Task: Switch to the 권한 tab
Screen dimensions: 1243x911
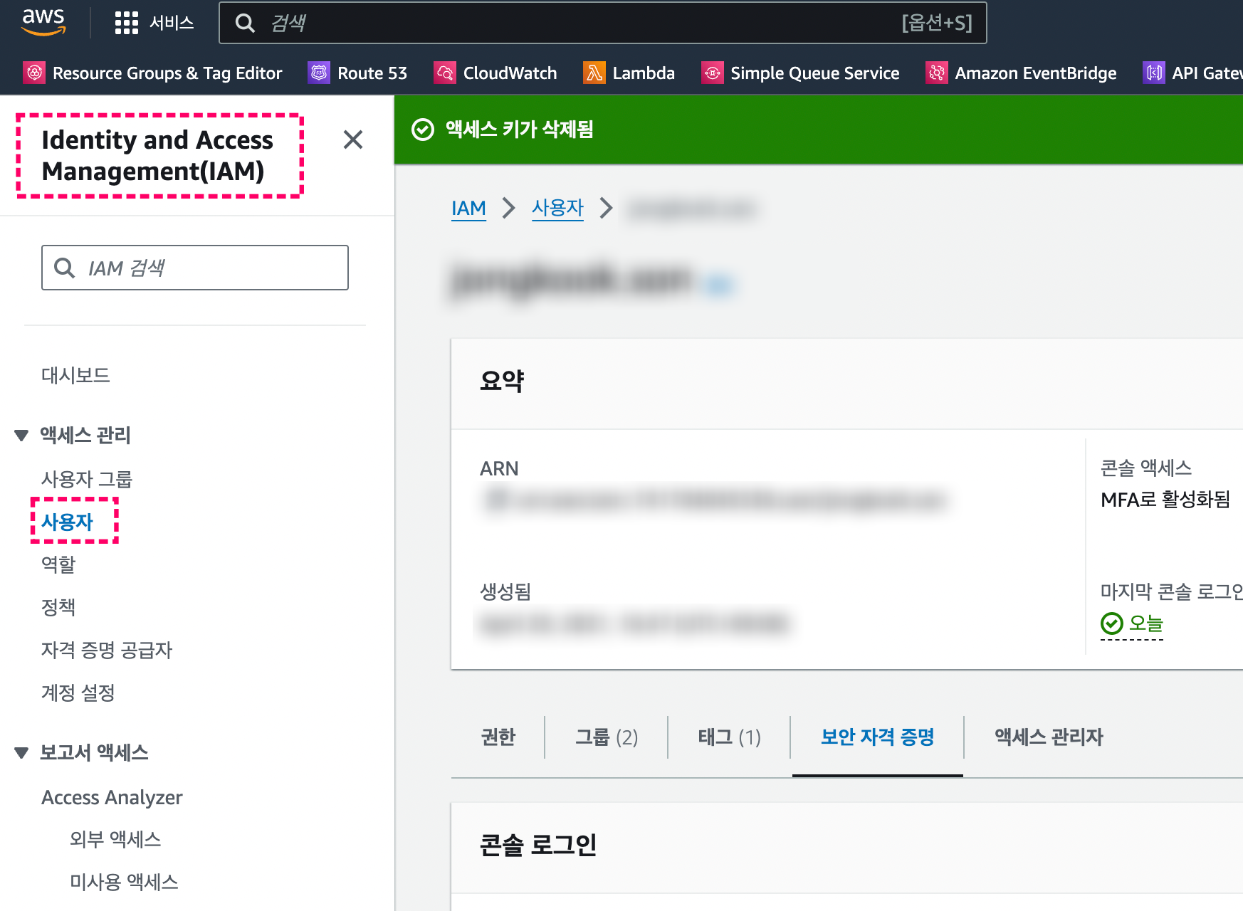Action: (498, 737)
